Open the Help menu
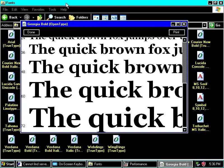Screen dimensions: 224x168 64,10
